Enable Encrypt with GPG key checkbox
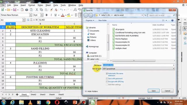Screen dimensions: 187x105 [x=107, y=82]
